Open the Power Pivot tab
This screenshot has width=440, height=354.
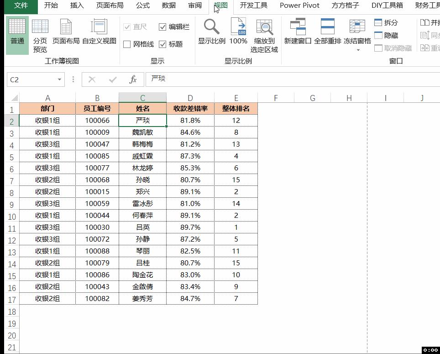click(299, 5)
